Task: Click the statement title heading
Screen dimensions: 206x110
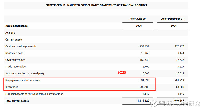Action: tap(96, 5)
